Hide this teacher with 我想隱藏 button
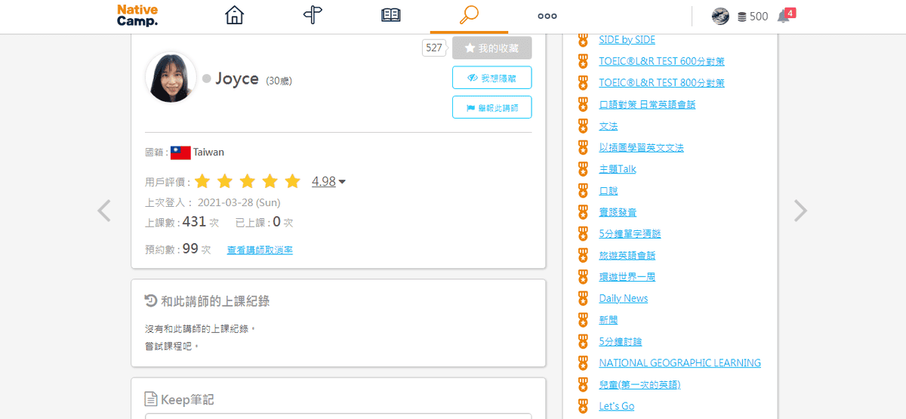 point(492,78)
